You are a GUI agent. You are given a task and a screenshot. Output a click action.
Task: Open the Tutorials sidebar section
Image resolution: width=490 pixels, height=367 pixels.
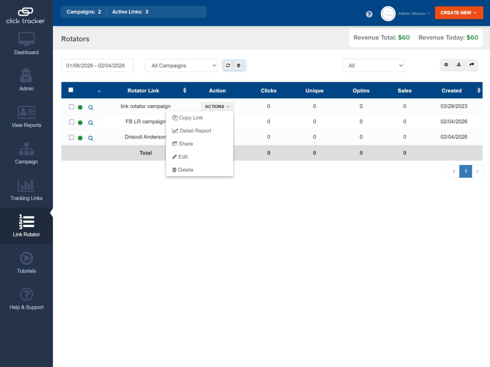(x=26, y=262)
